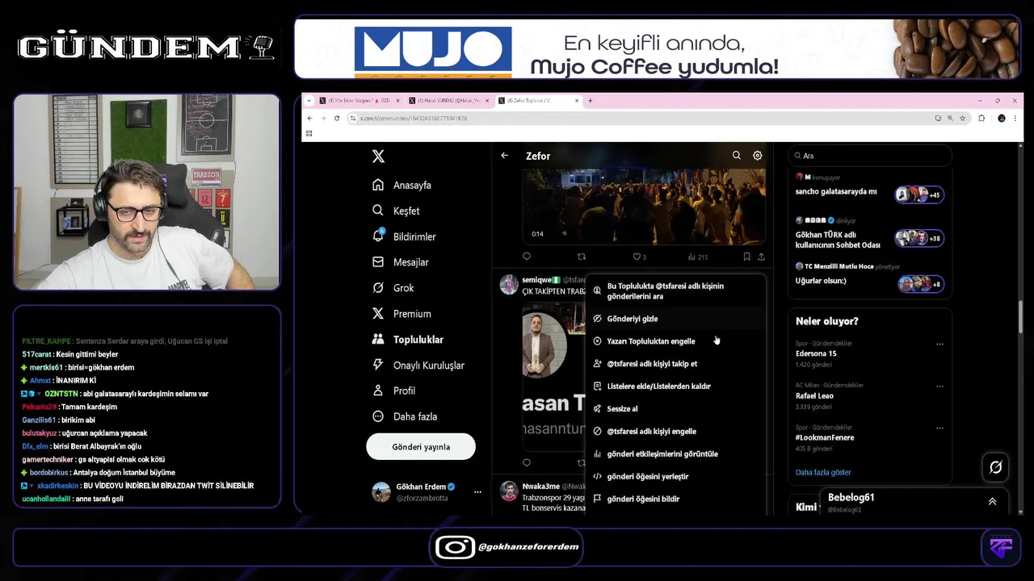Click the Ara search field
Screen dimensions: 1034x581
coord(870,156)
